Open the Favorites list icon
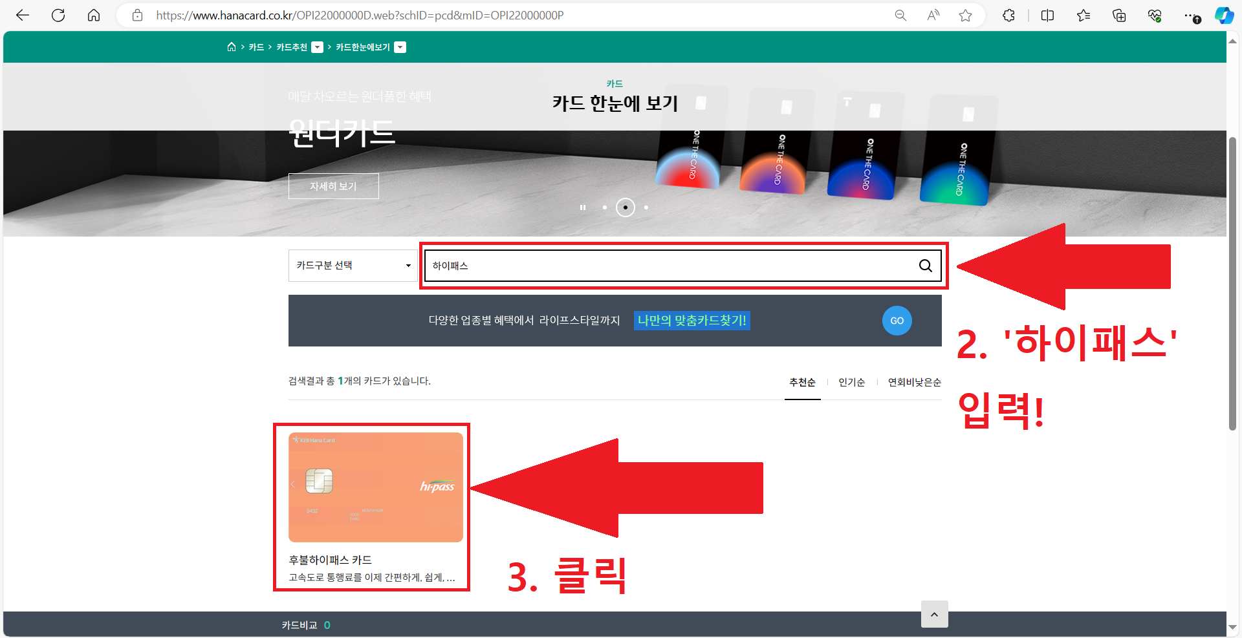The image size is (1242, 638). [1084, 16]
